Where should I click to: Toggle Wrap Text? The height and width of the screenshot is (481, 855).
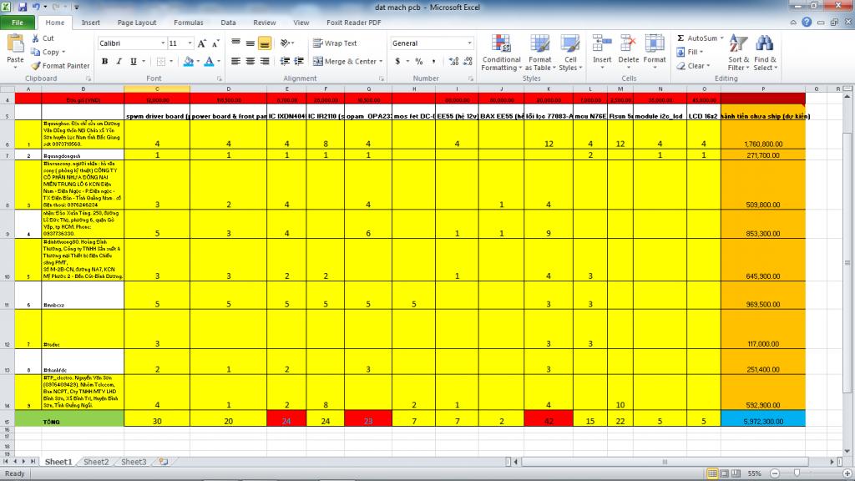335,43
